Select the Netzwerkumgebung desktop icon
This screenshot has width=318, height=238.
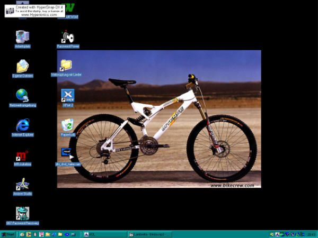tap(22, 96)
